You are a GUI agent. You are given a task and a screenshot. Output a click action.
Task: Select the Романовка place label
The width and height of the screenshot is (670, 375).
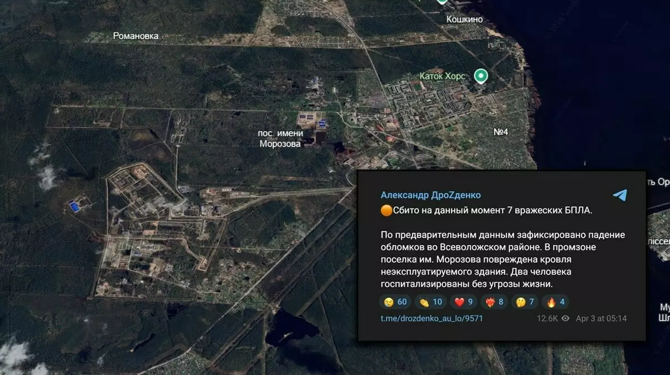pyautogui.click(x=135, y=35)
